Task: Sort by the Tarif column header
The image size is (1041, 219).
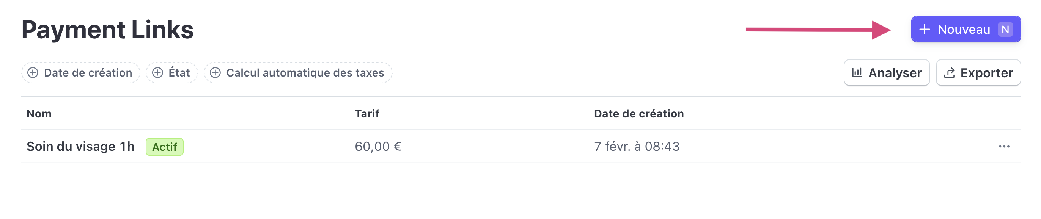Action: coord(367,114)
